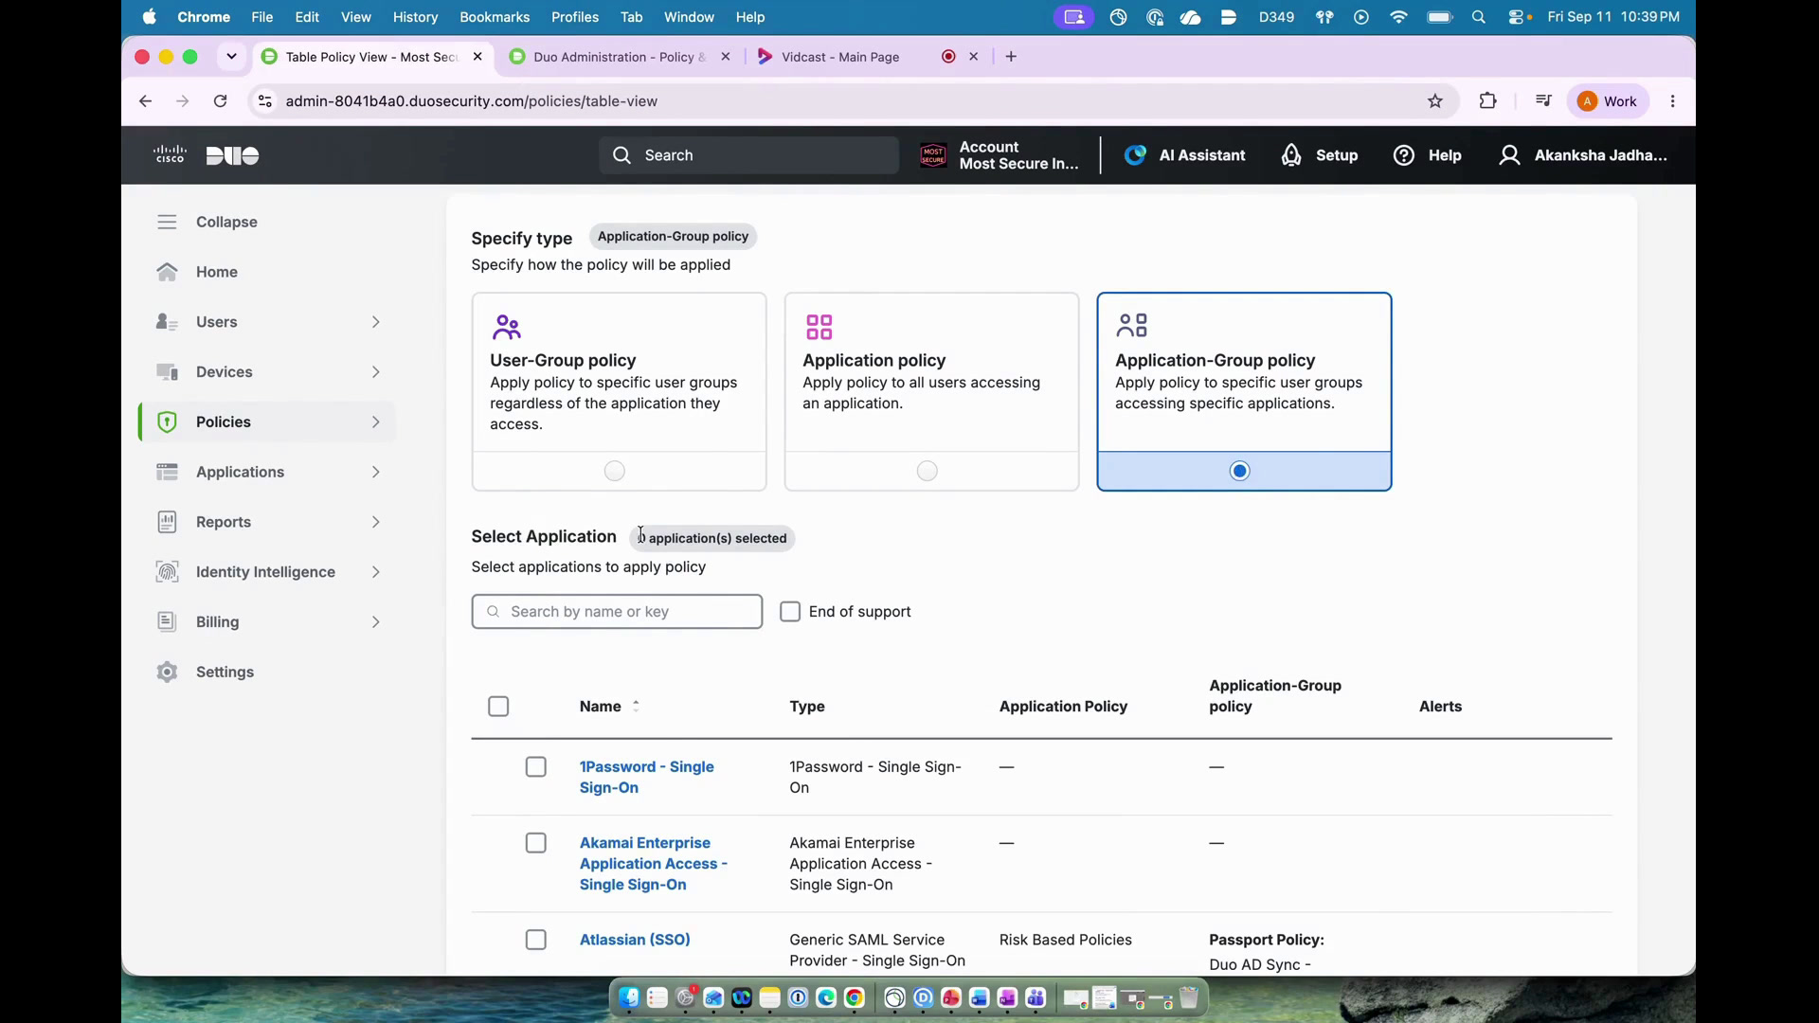Click the Reports sidebar icon
1819x1023 pixels.
(x=168, y=522)
